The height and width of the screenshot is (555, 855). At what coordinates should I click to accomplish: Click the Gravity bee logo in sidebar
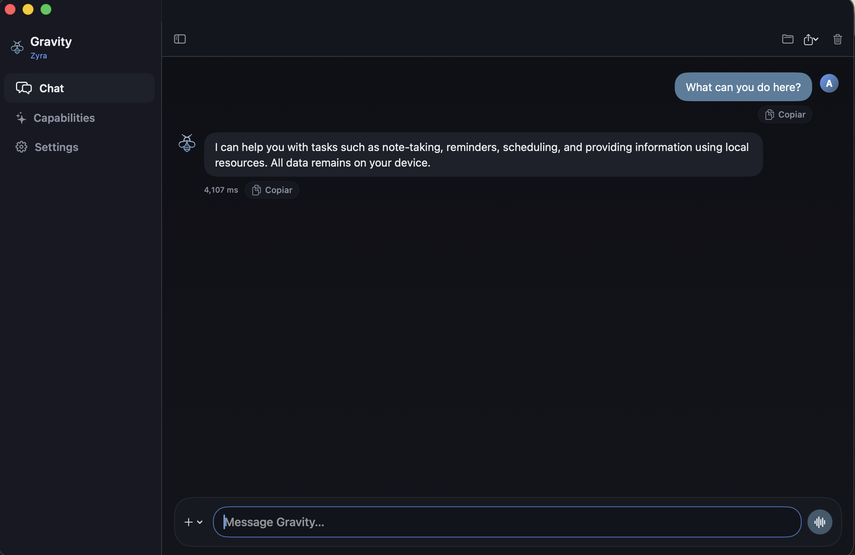click(17, 47)
